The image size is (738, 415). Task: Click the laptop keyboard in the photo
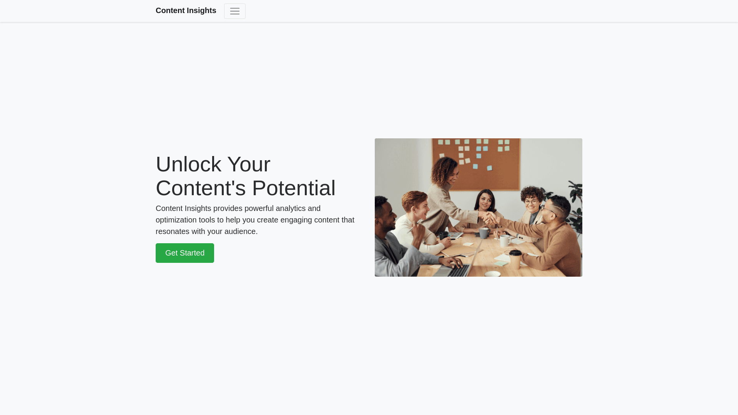(x=459, y=271)
